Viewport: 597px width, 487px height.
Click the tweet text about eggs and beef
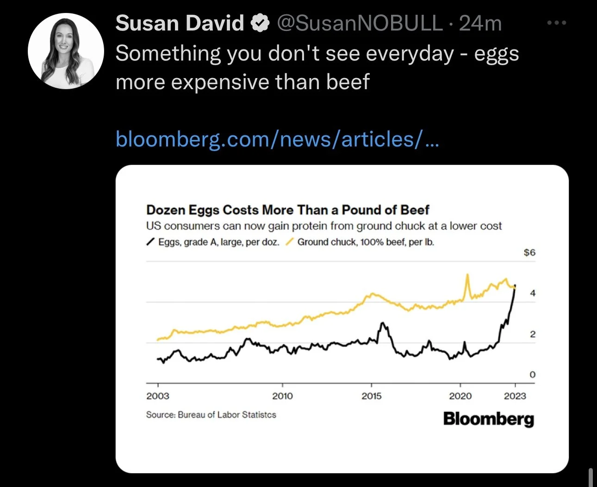pyautogui.click(x=317, y=67)
